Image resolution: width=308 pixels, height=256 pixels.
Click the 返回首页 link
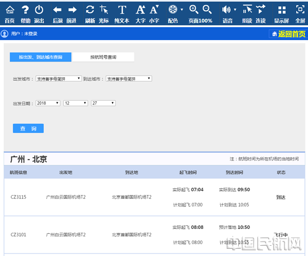(x=287, y=34)
